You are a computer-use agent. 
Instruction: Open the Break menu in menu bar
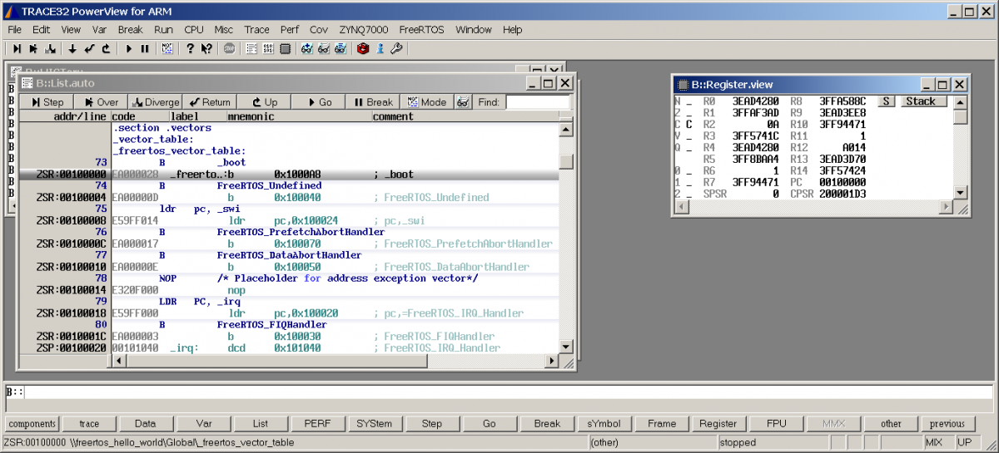[130, 29]
